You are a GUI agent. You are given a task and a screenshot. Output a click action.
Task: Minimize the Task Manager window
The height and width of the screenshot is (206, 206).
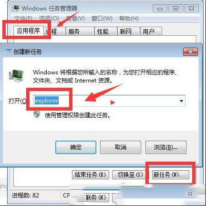point(160,8)
